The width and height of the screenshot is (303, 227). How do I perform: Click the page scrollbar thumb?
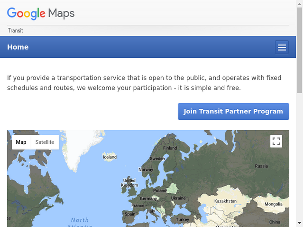click(299, 50)
